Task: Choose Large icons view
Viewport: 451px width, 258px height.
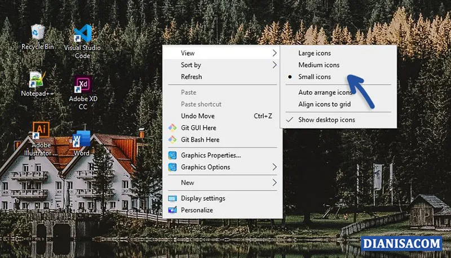Action: (x=315, y=53)
